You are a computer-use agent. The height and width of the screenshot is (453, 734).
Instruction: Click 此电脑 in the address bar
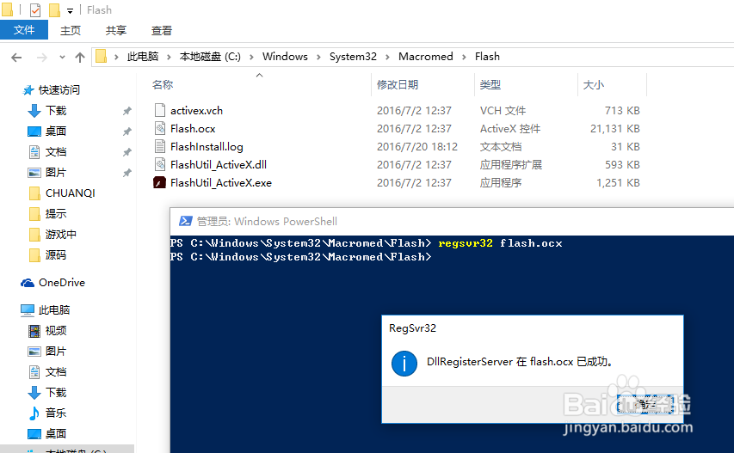[143, 57]
